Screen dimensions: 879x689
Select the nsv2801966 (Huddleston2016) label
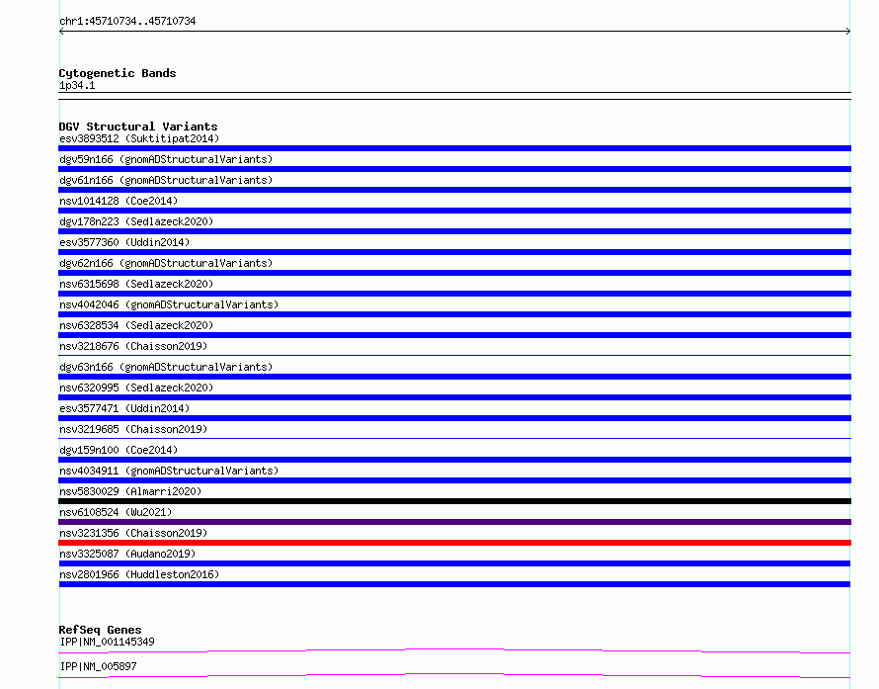(139, 574)
